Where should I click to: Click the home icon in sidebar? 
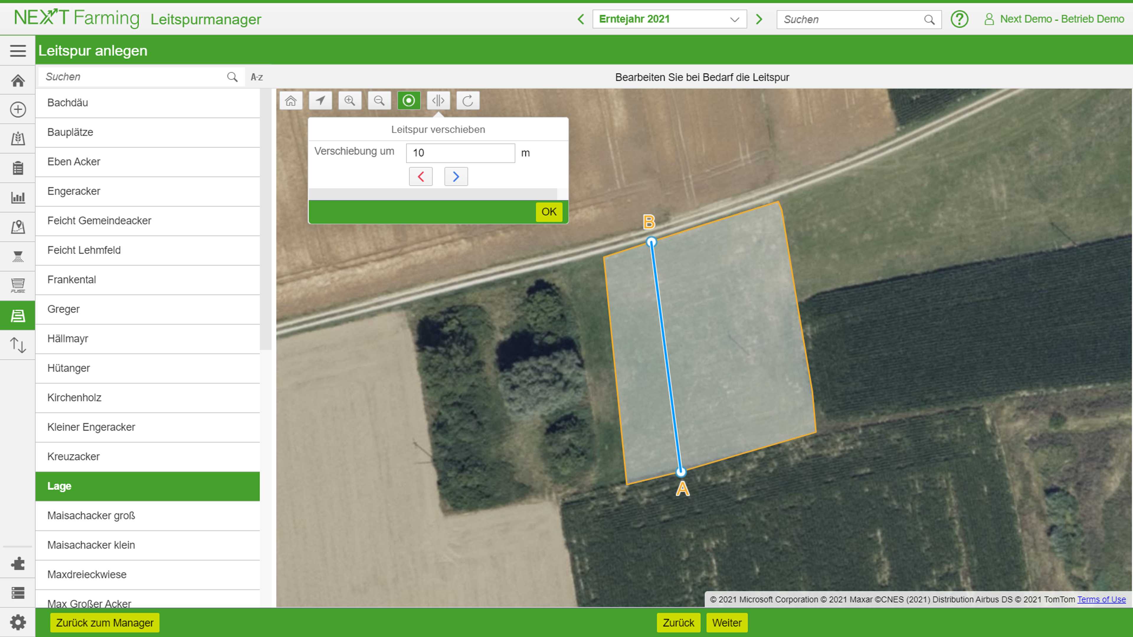coord(18,81)
